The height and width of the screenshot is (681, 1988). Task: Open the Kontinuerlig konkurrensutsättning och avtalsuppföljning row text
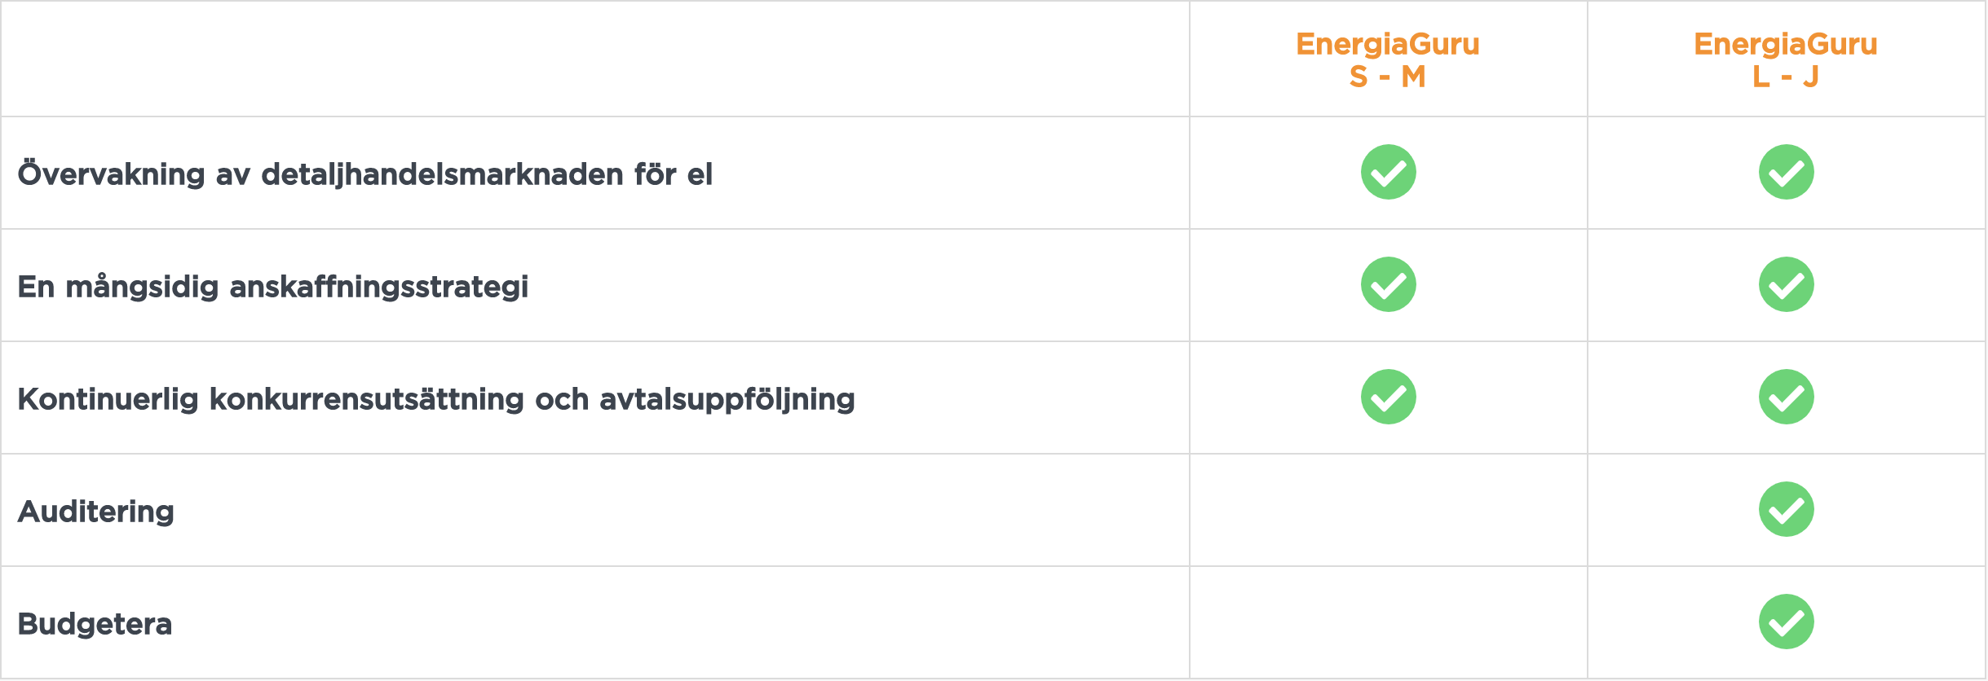tap(436, 399)
